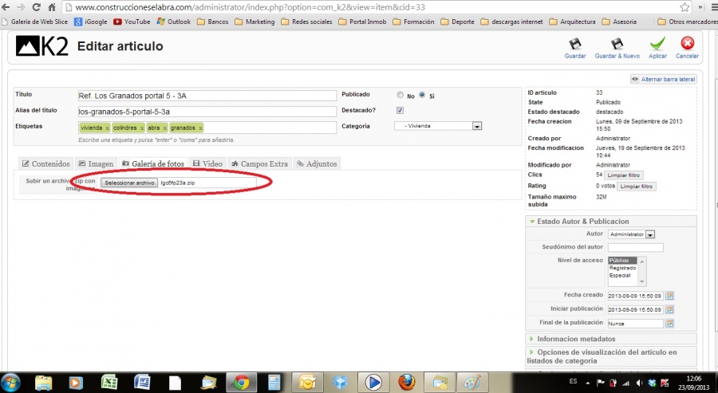Open calendar for Iniciar publicación

(669, 310)
